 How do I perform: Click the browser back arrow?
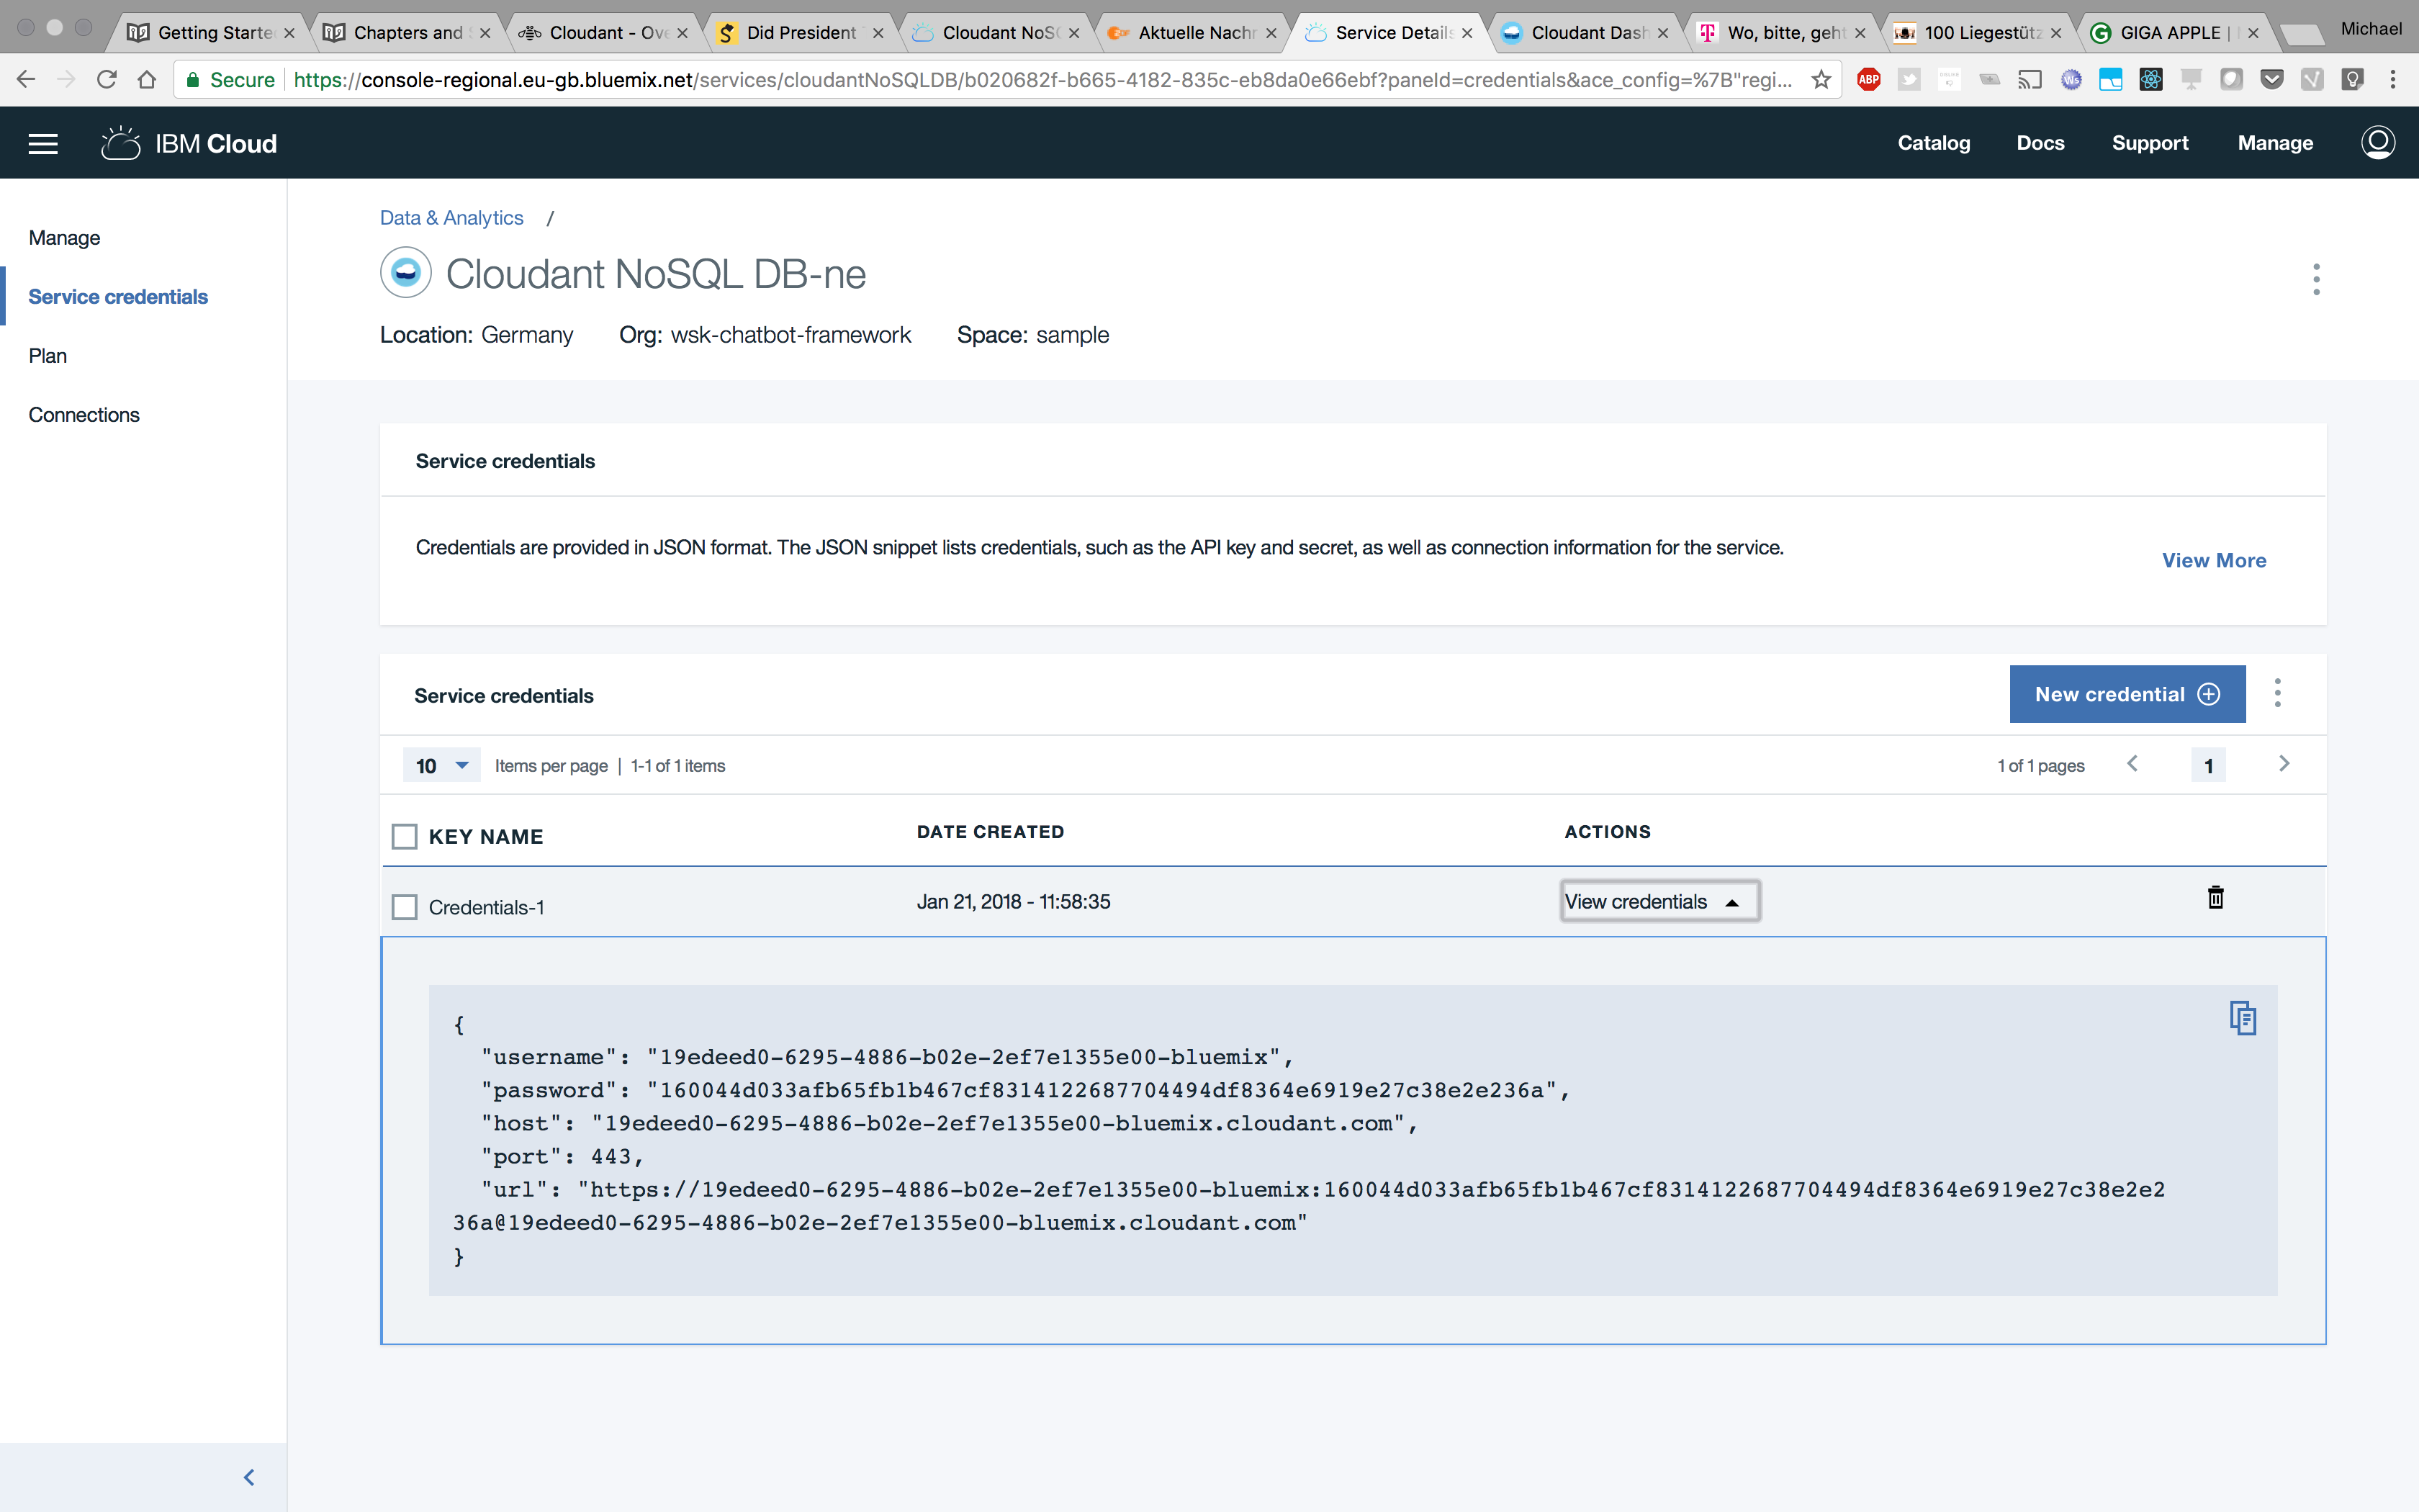pyautogui.click(x=26, y=79)
